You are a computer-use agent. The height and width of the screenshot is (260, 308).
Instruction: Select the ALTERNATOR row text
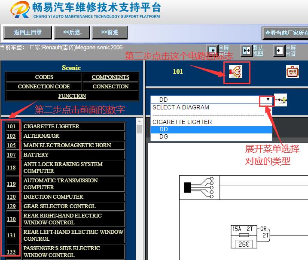(41, 136)
